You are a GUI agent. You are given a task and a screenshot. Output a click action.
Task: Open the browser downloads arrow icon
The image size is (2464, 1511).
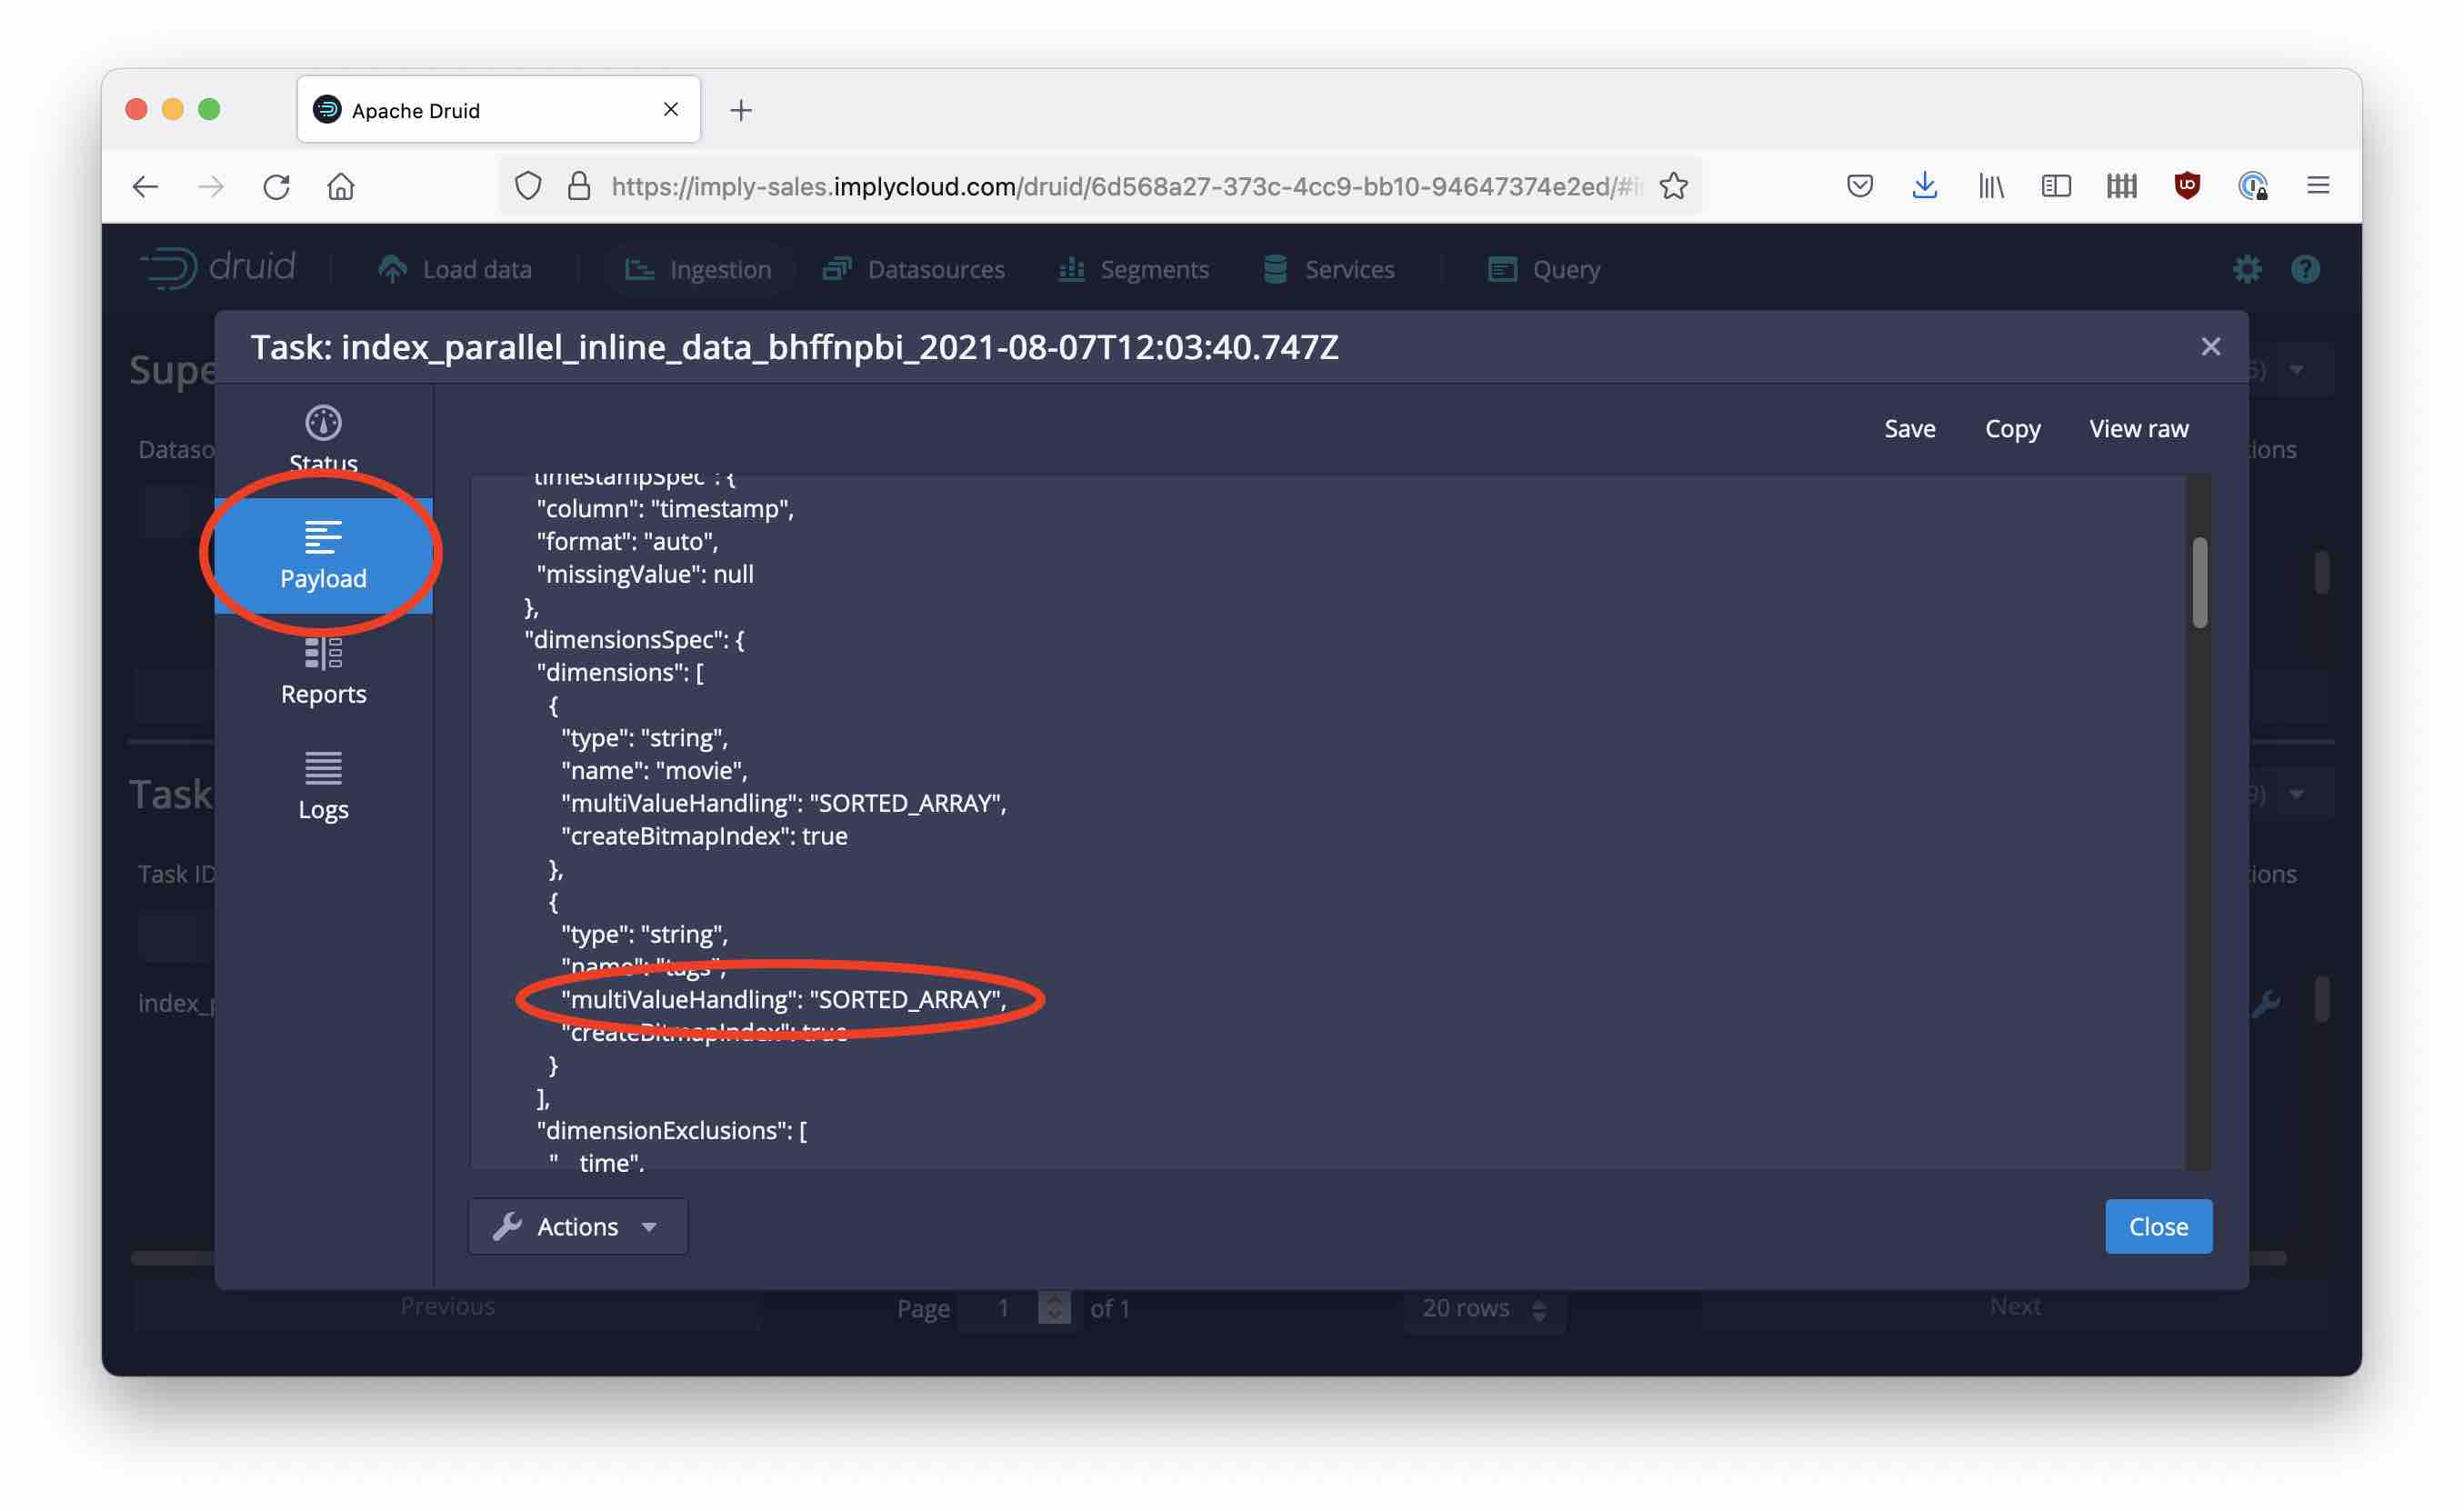pos(1924,186)
